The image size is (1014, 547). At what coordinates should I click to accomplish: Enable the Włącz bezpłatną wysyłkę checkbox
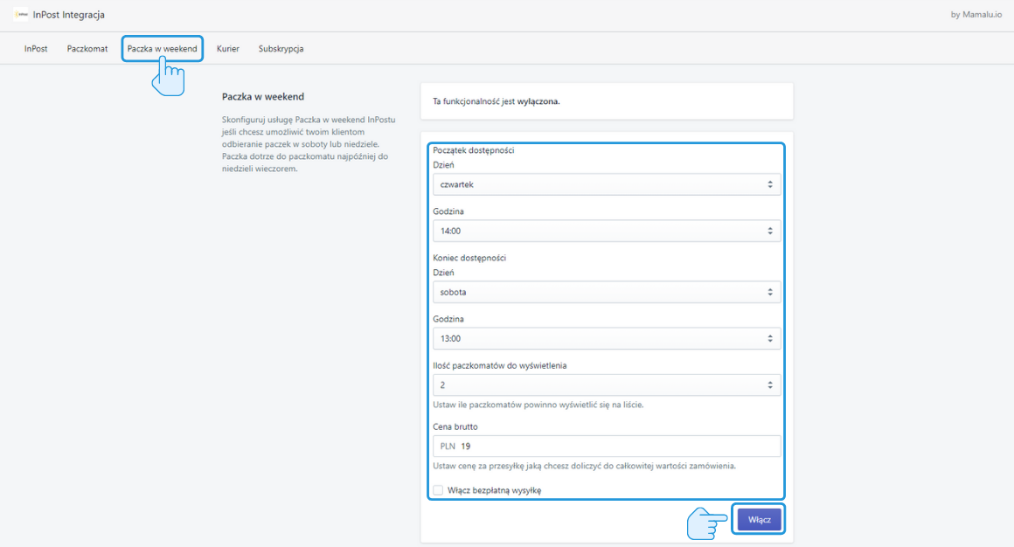coord(439,490)
